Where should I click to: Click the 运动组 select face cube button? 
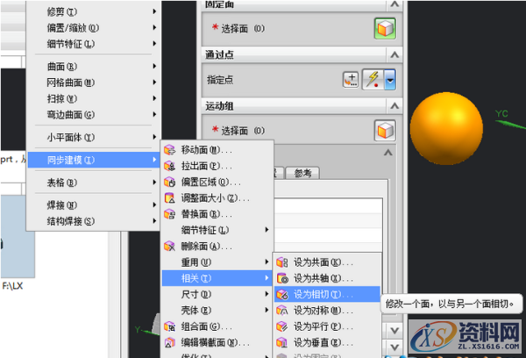pyautogui.click(x=385, y=131)
